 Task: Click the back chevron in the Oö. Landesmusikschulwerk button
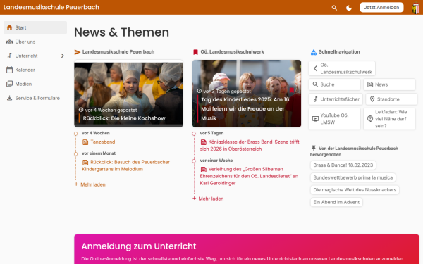click(315, 68)
